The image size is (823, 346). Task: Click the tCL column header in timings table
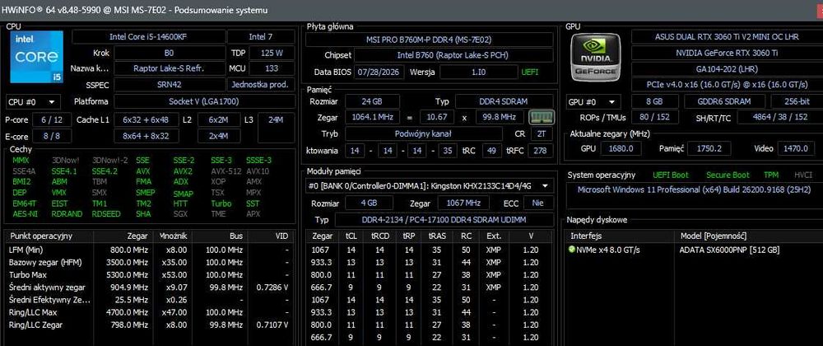point(351,236)
